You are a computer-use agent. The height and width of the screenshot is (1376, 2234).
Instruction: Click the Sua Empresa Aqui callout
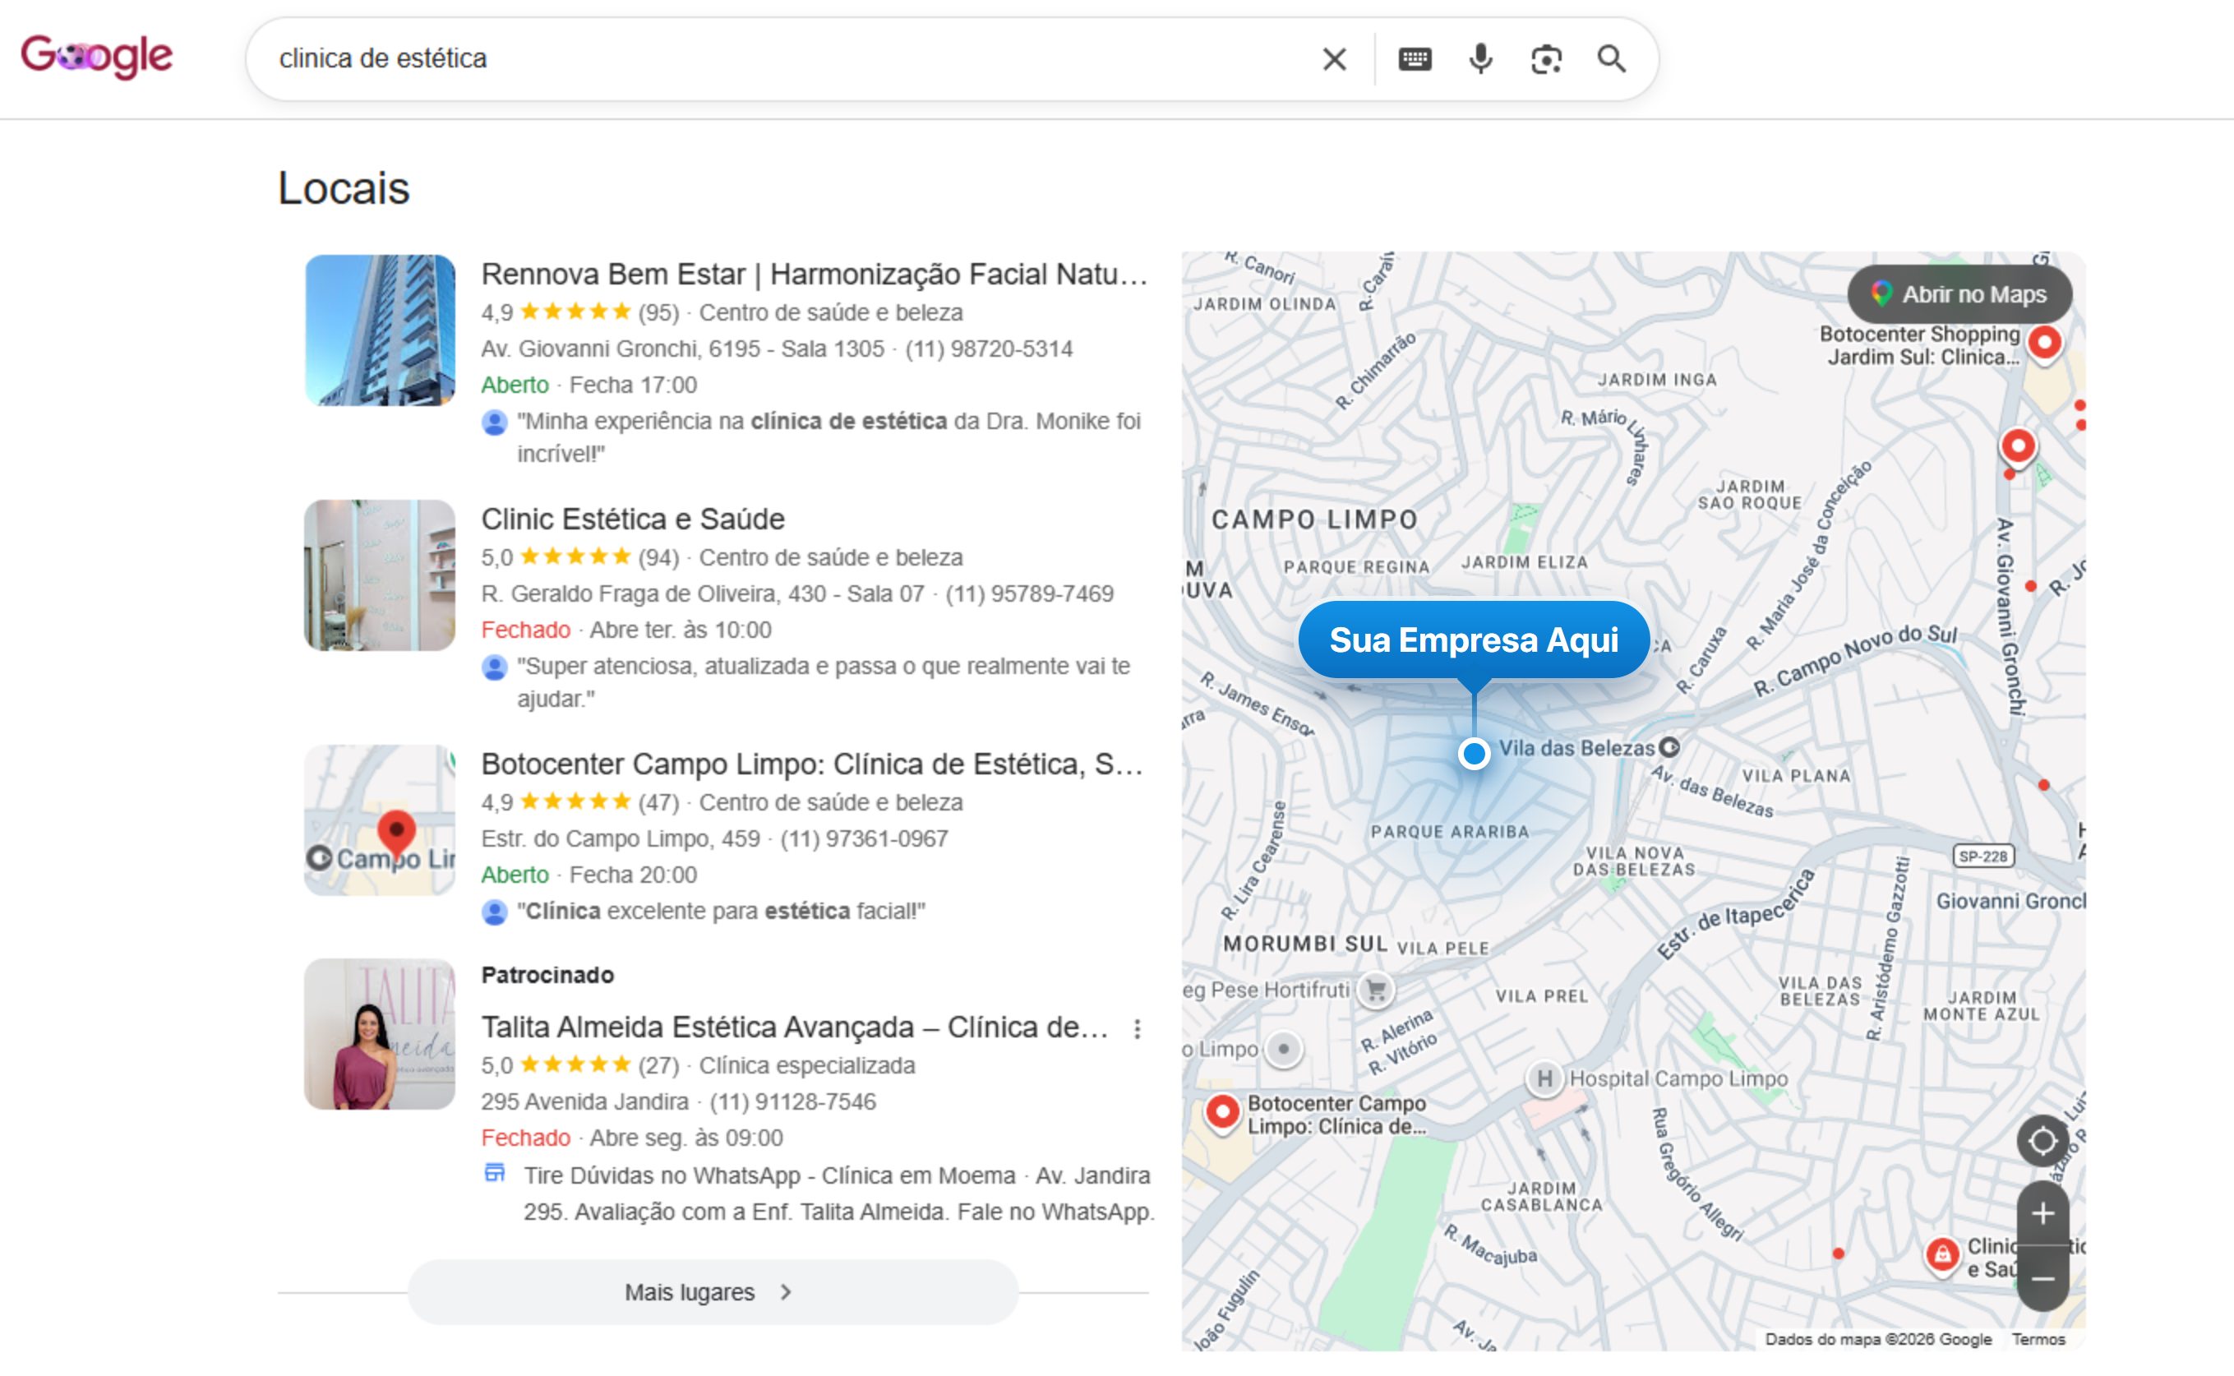1473,640
